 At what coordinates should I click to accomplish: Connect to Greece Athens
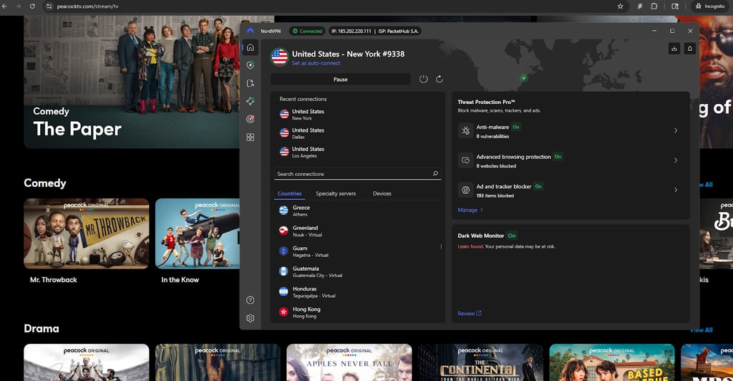(358, 211)
